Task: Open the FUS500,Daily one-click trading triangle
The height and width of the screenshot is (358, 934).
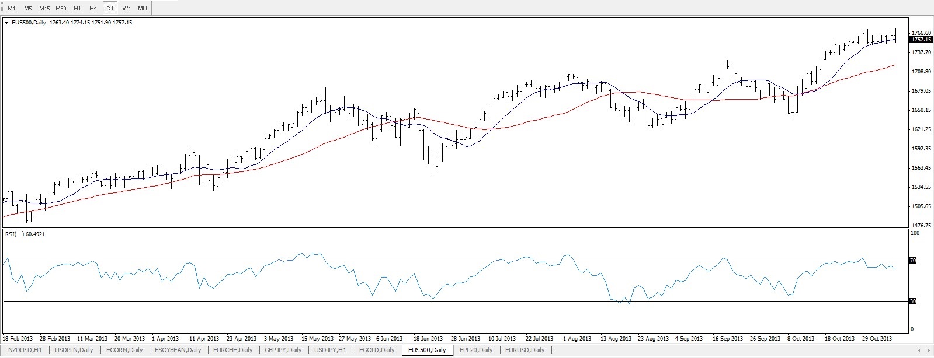Action: 6,23
